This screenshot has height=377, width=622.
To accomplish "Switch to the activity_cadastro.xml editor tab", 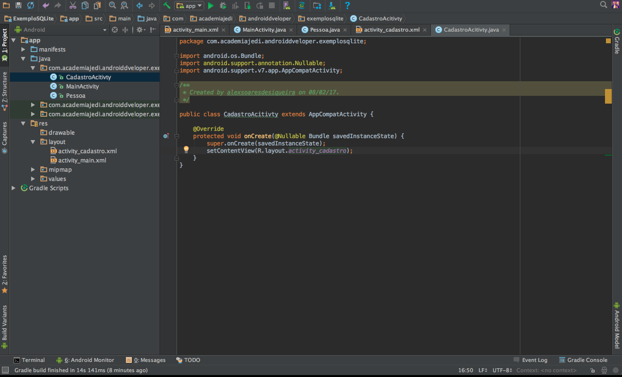I will [x=391, y=30].
